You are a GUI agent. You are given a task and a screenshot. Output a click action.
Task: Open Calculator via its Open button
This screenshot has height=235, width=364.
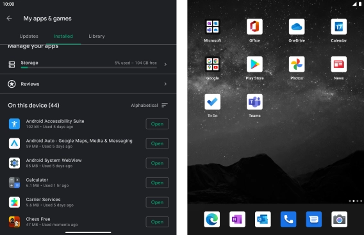pyautogui.click(x=157, y=182)
